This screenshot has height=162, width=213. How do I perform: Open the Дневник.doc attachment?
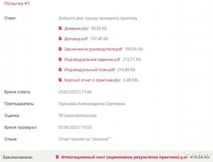pos(76,28)
